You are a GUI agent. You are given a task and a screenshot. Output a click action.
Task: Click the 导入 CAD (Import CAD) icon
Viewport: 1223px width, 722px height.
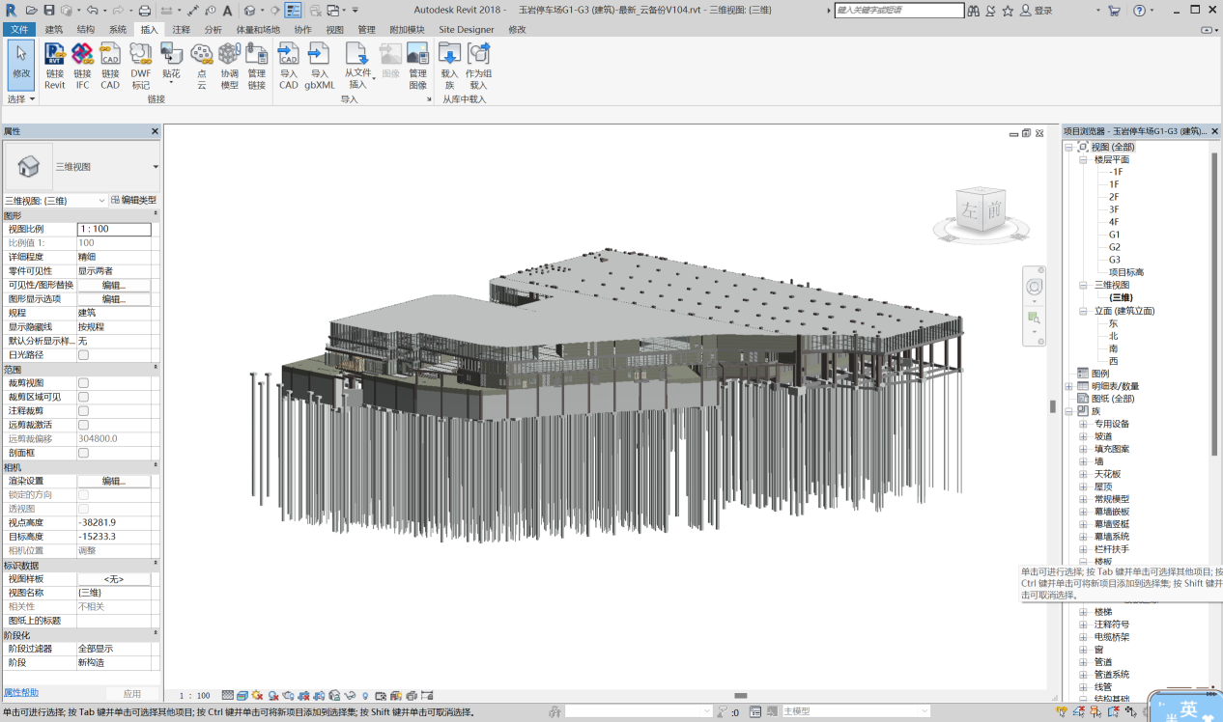point(288,66)
